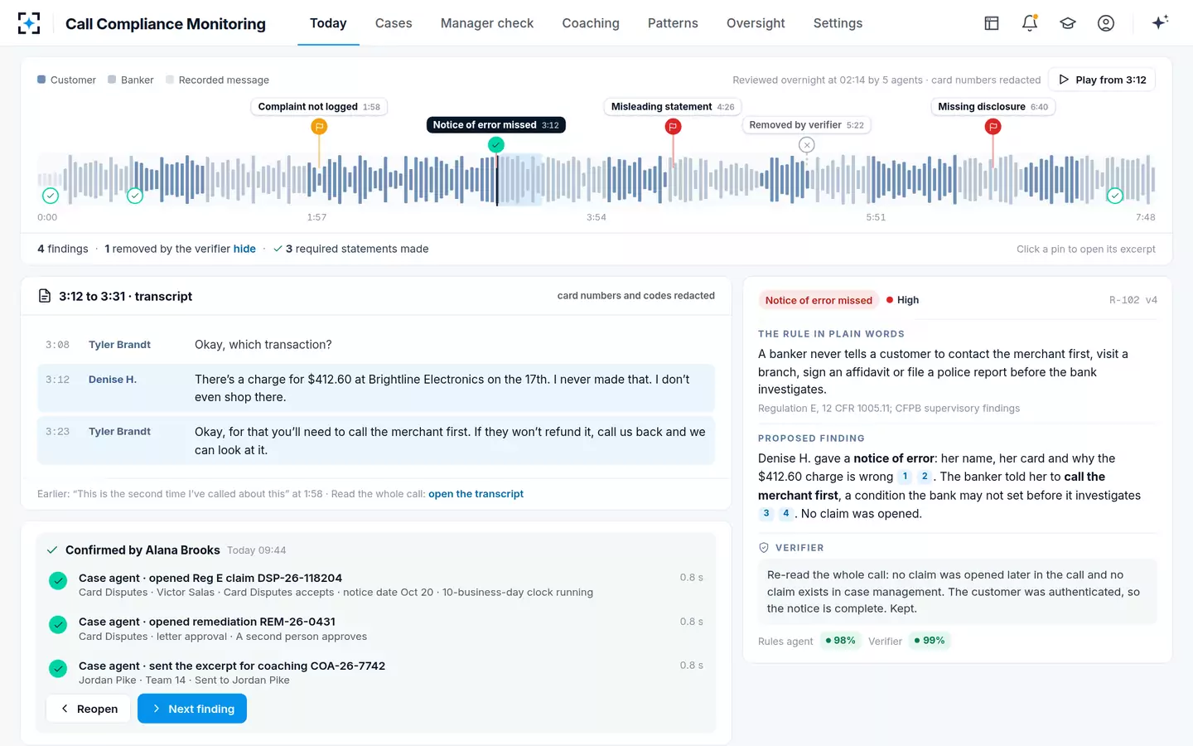
Task: Click the transcript document icon
Action: [45, 296]
